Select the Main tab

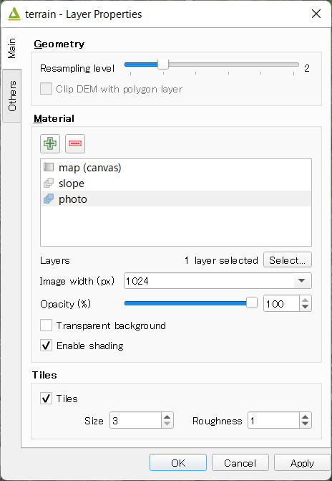click(11, 49)
